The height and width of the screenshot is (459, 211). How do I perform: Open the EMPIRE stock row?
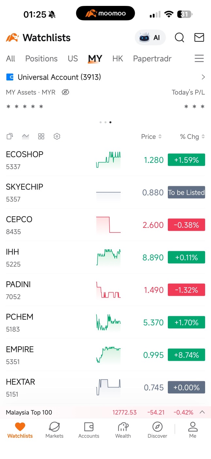[x=105, y=355]
